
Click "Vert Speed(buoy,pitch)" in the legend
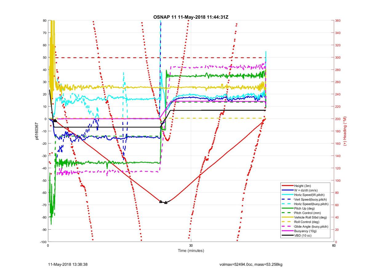click(311, 199)
